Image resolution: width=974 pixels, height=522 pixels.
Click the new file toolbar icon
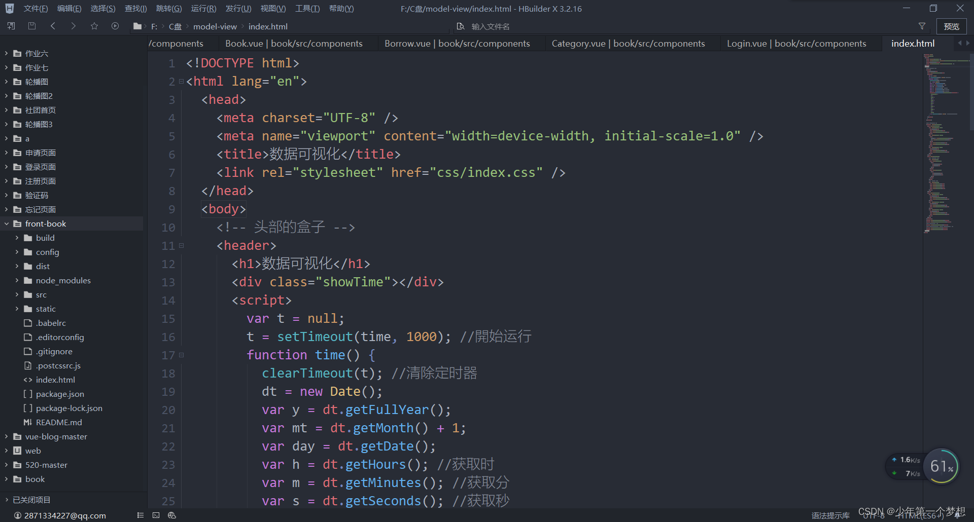[11, 26]
